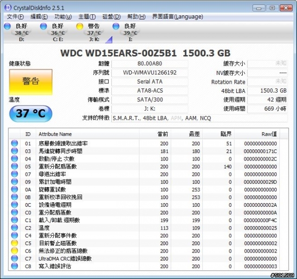Click status orb for attribute 0B 重新校準回收挽回
Image resolution: width=297 pixels, height=279 pixels.
[x=14, y=197]
